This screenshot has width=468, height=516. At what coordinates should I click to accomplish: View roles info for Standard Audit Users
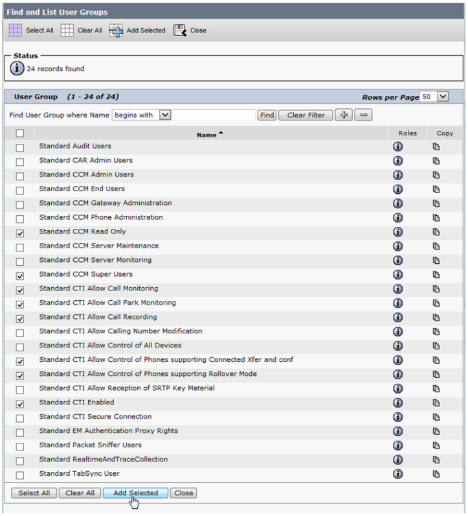click(397, 147)
